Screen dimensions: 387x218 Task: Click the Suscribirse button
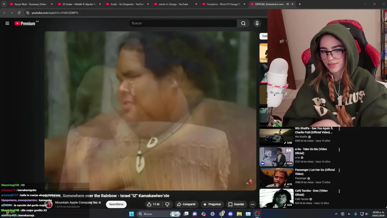(x=116, y=204)
